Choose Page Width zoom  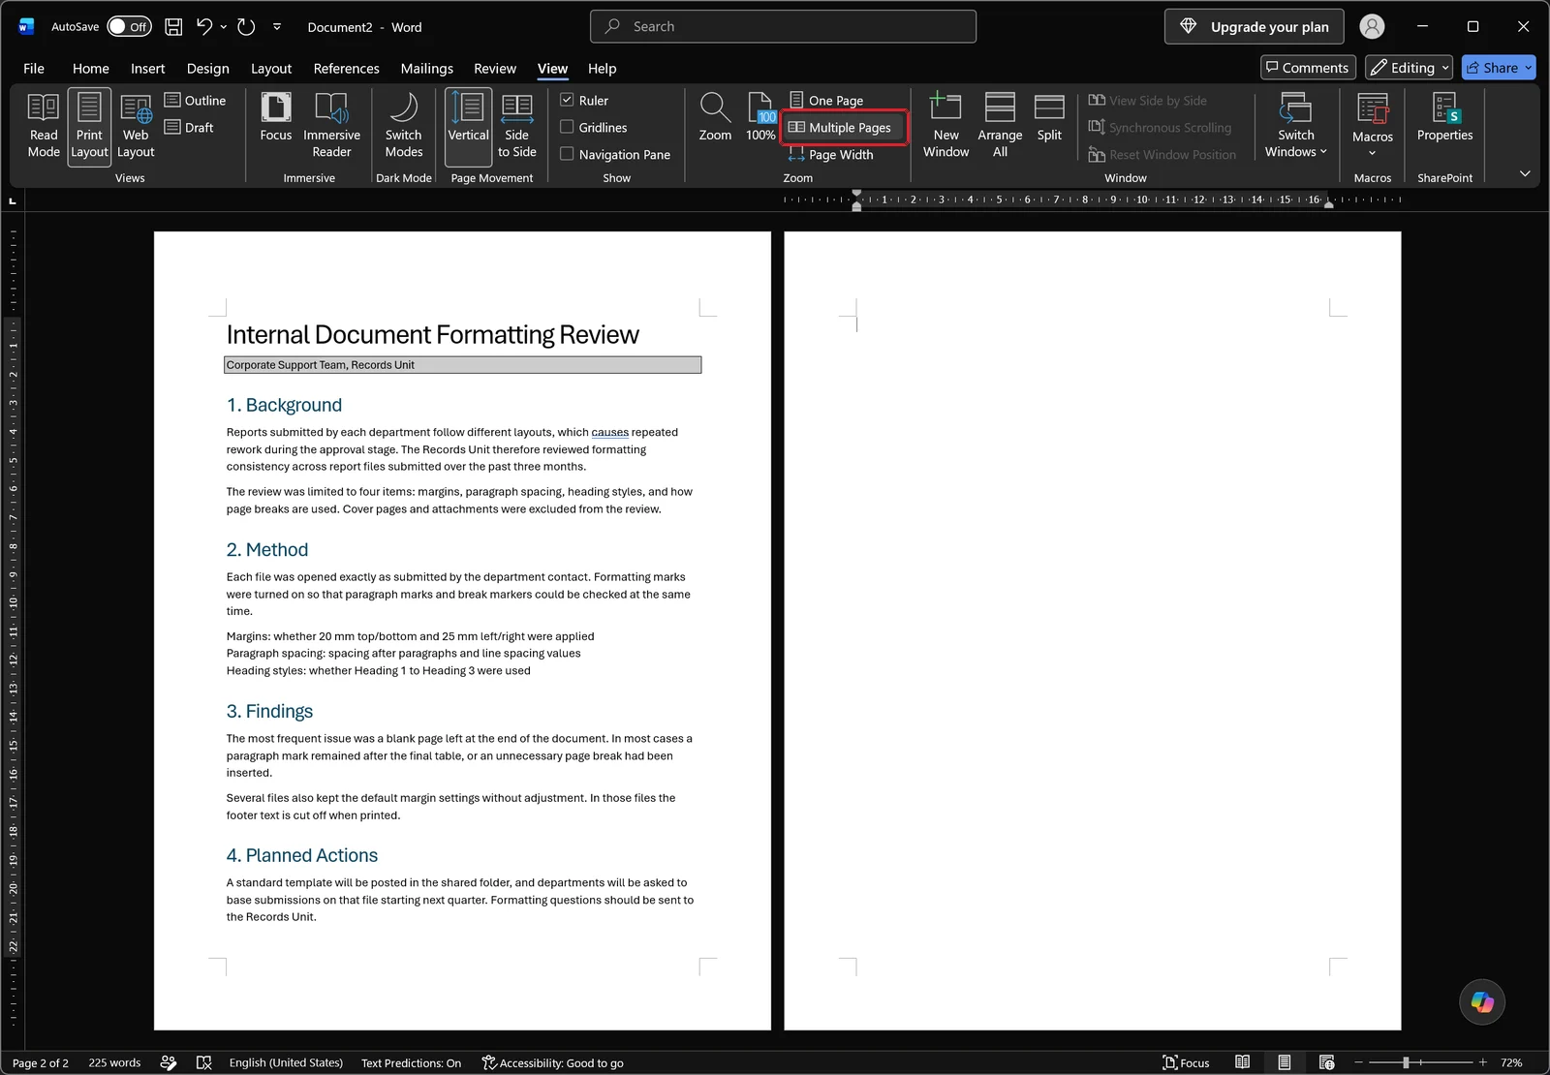click(831, 154)
